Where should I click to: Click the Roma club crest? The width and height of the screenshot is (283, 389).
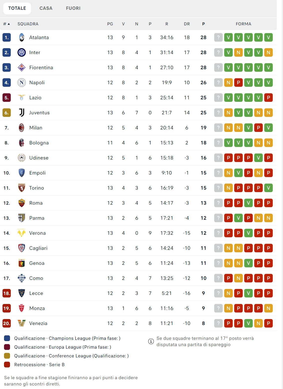click(x=22, y=203)
